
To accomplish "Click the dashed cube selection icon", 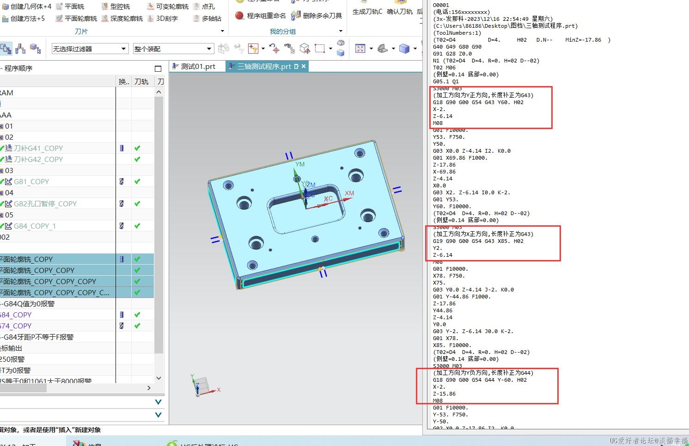I will click(305, 49).
